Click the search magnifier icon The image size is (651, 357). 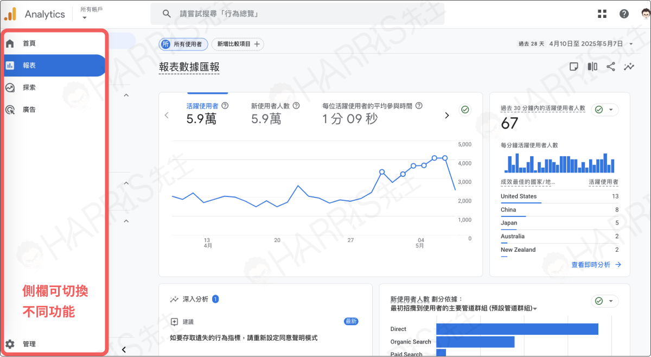pyautogui.click(x=167, y=14)
